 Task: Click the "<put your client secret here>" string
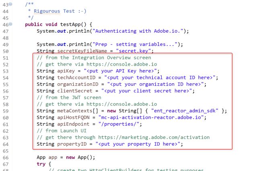(147, 91)
